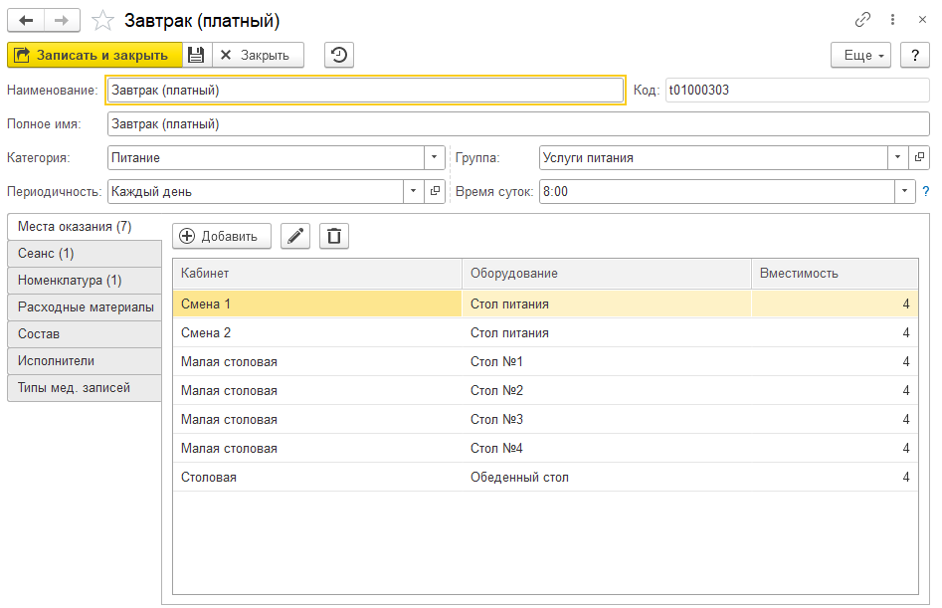The height and width of the screenshot is (608, 942).
Task: Open the change history clock icon
Action: (x=339, y=55)
